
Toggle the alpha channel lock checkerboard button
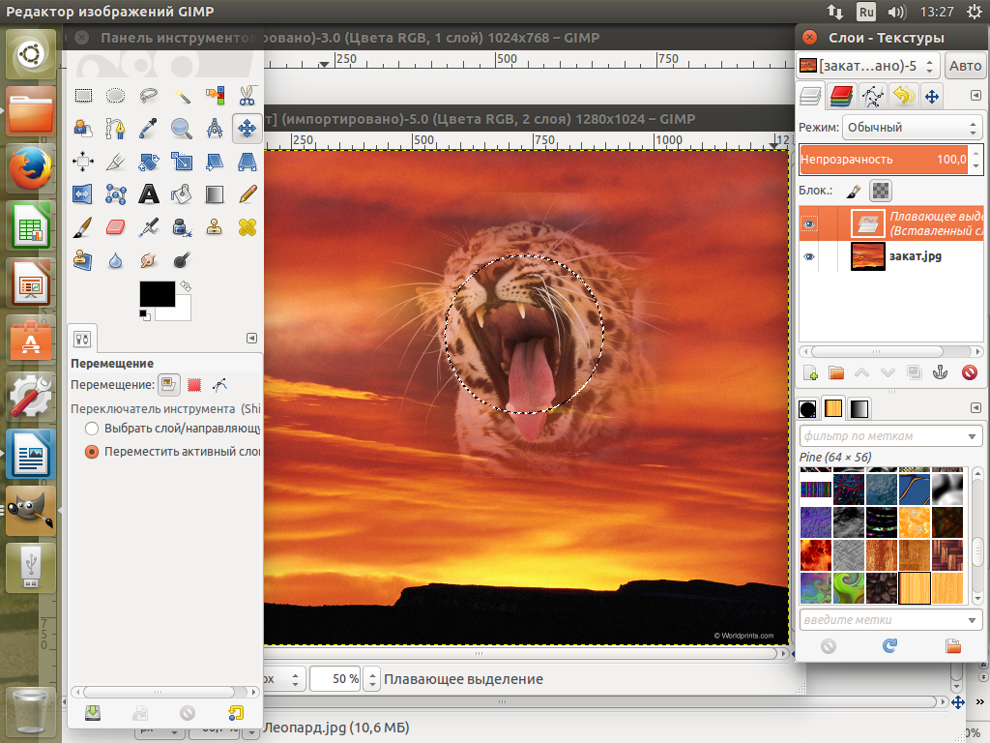coord(880,191)
